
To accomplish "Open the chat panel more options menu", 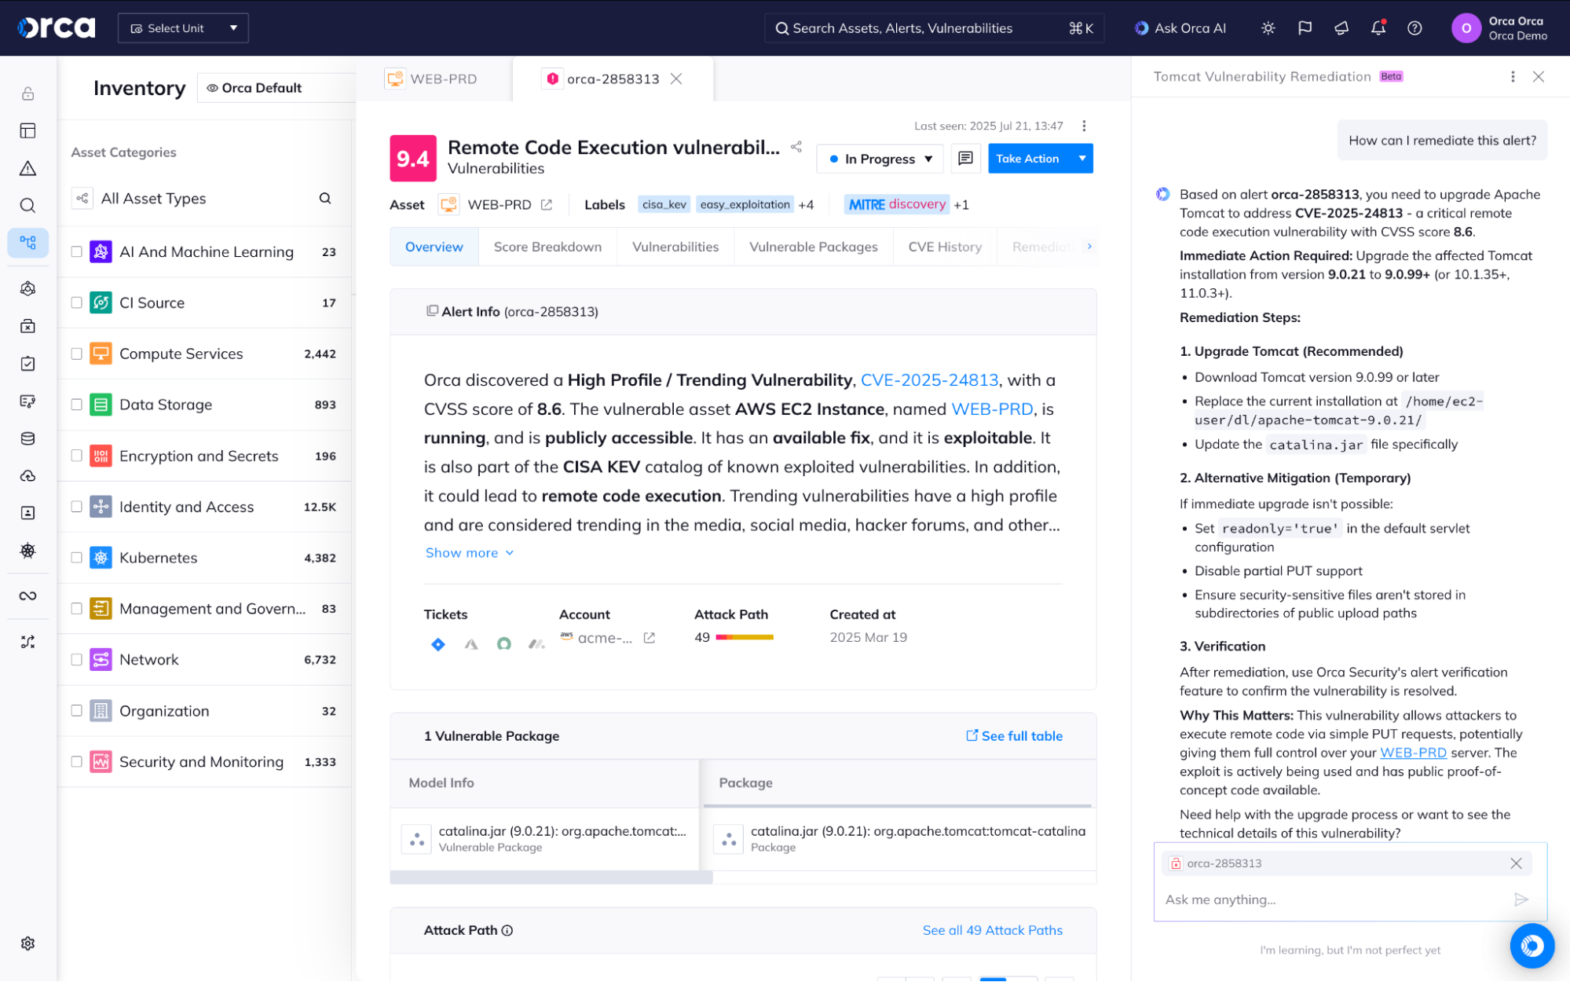I will click(x=1513, y=77).
